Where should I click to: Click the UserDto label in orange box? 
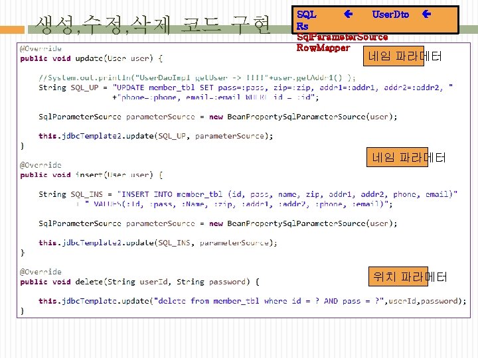click(390, 15)
